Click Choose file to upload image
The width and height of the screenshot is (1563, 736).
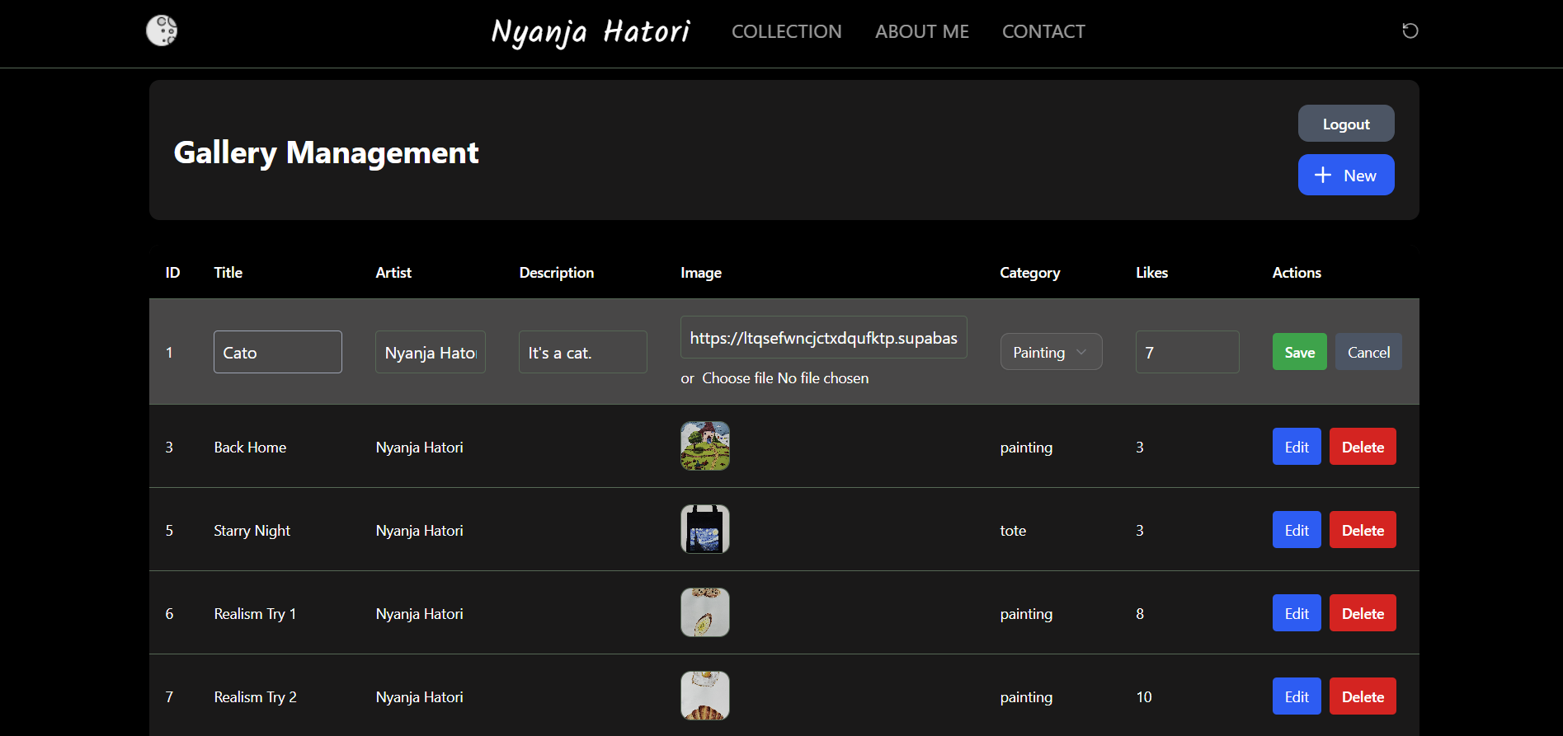click(737, 378)
